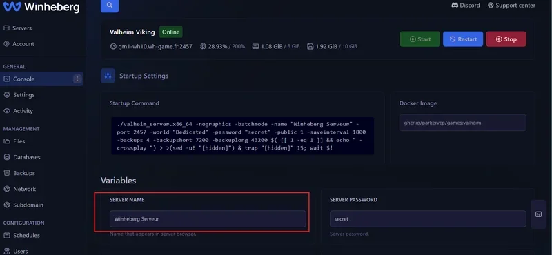
Task: Click the disk usage 1.92 GiB value
Action: pyautogui.click(x=326, y=46)
